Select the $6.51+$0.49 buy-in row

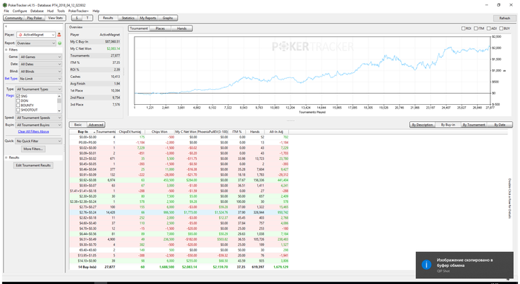(x=179, y=239)
